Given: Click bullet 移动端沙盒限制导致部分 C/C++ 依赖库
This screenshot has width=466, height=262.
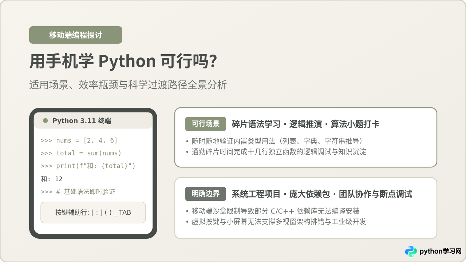Looking at the screenshot, I should tap(273, 211).
